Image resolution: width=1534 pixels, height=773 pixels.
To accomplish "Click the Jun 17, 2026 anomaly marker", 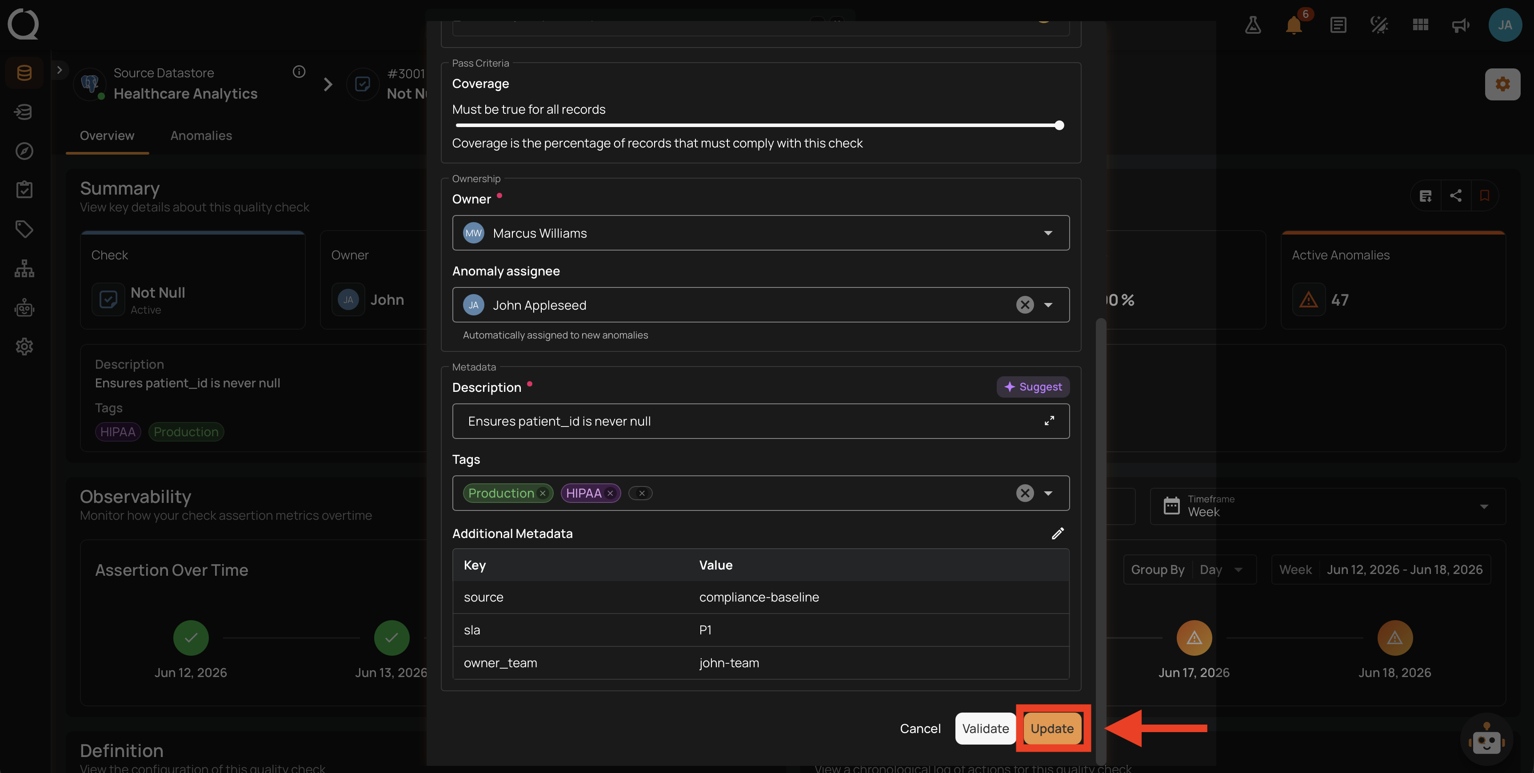I will (1194, 638).
